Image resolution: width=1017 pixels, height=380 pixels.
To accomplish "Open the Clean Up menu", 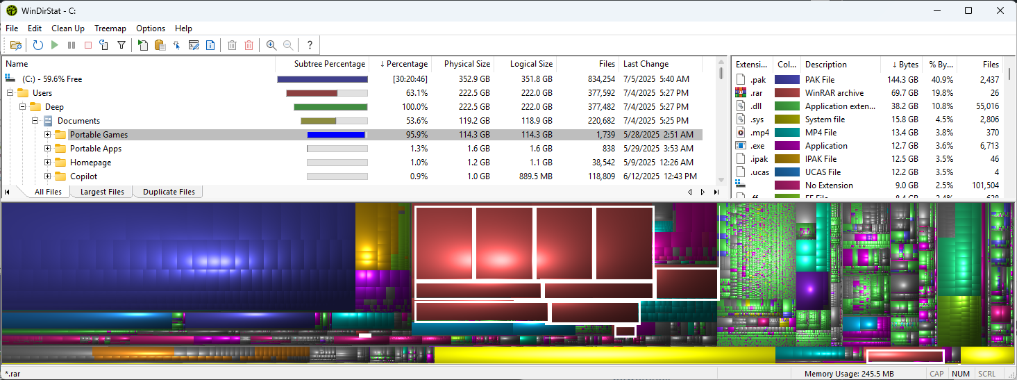I will click(68, 28).
